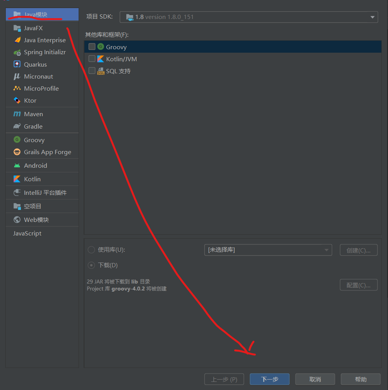
Task: Pick Spring Initializr project type
Action: [x=42, y=52]
